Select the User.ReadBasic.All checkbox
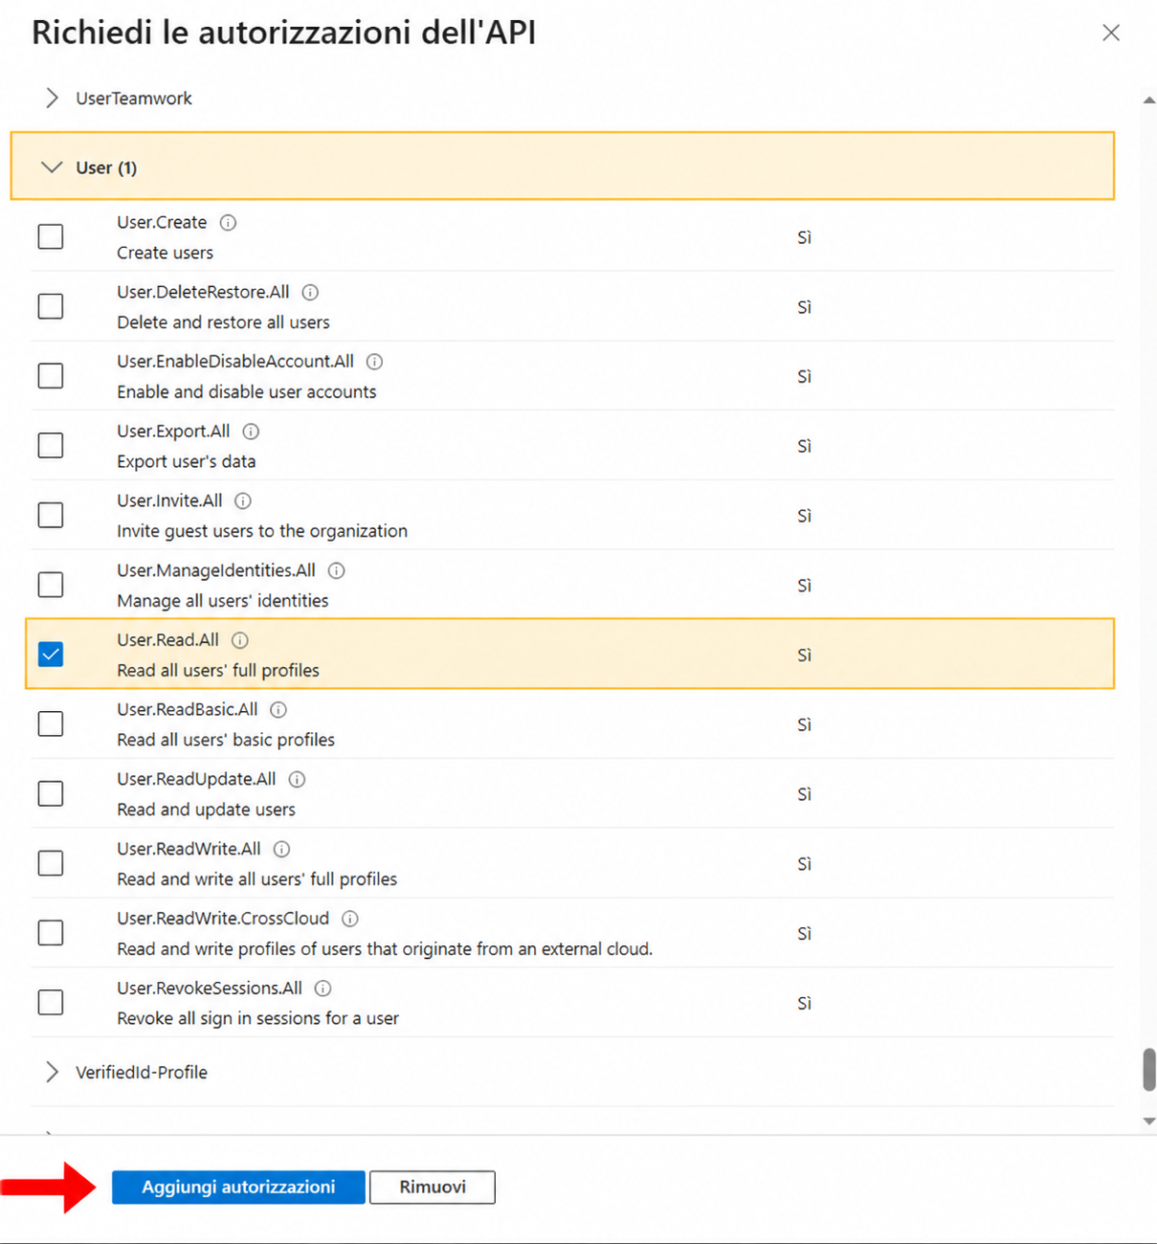 (x=51, y=724)
